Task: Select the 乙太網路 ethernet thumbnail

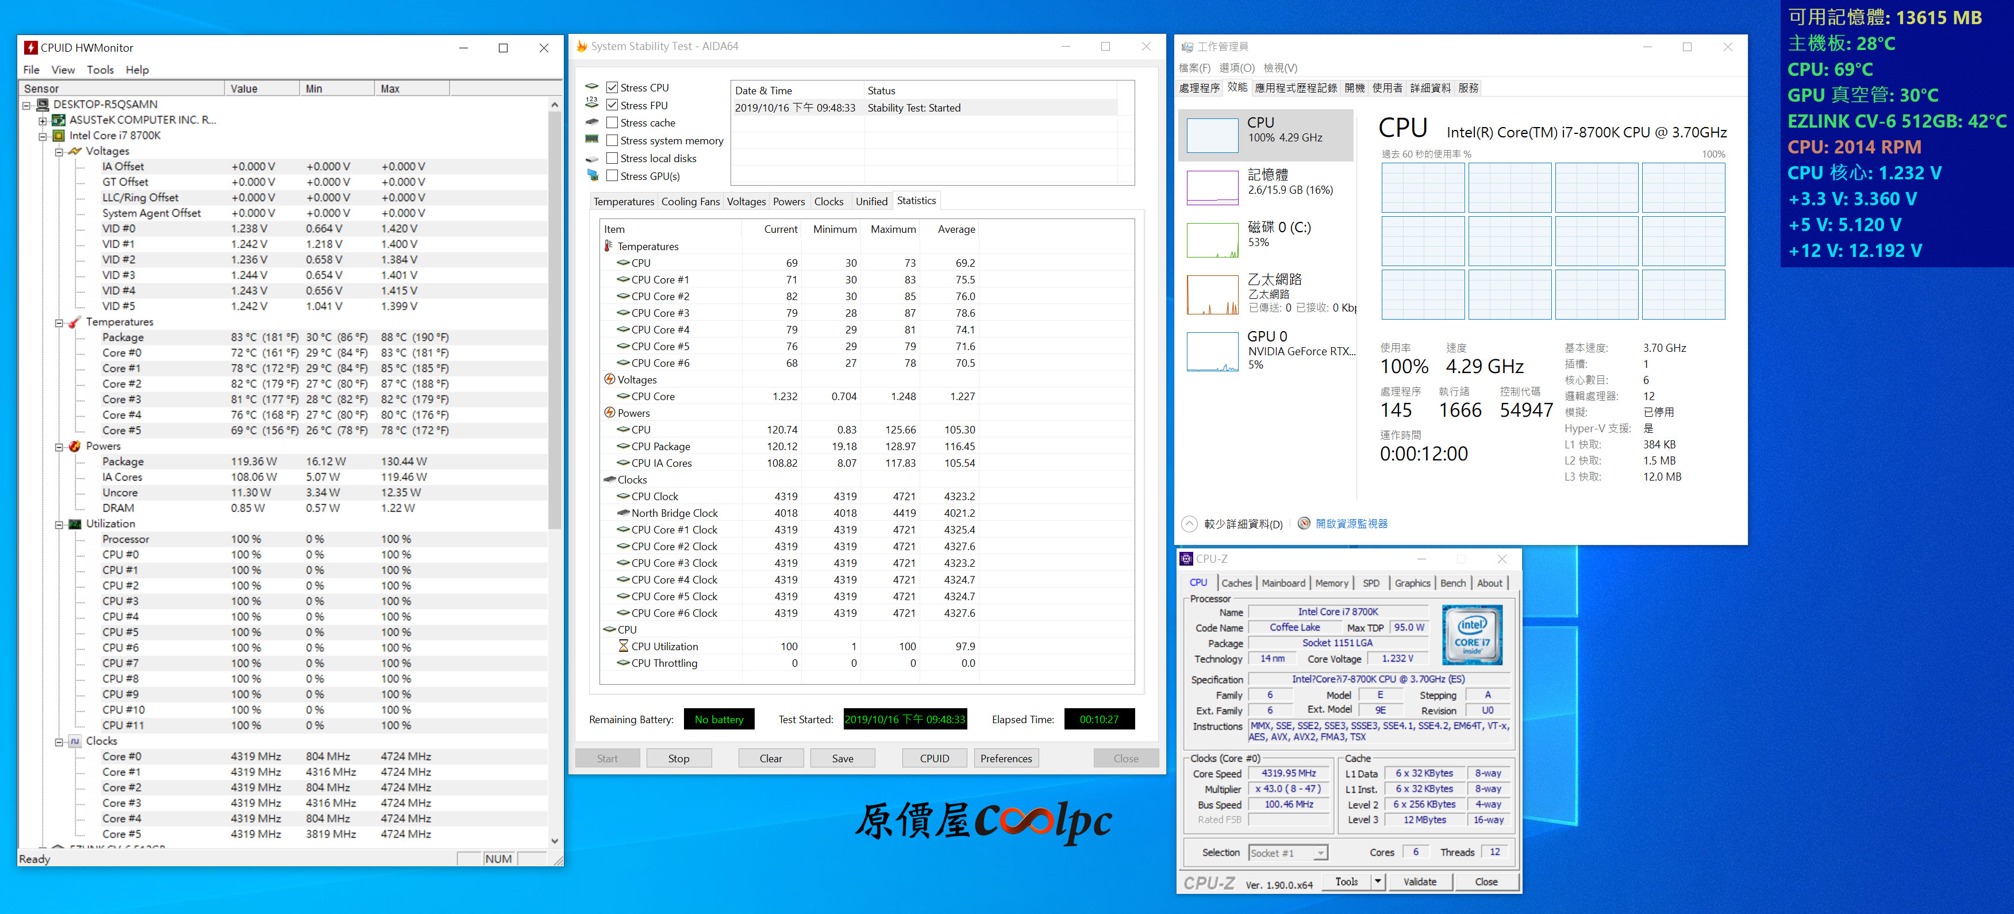Action: 1212,295
